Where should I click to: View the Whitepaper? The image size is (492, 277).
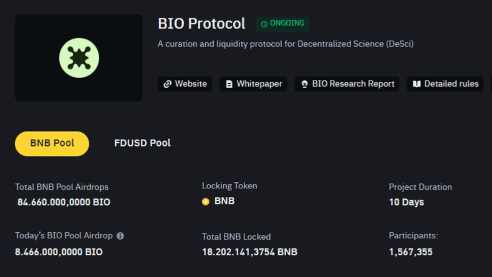pos(253,84)
